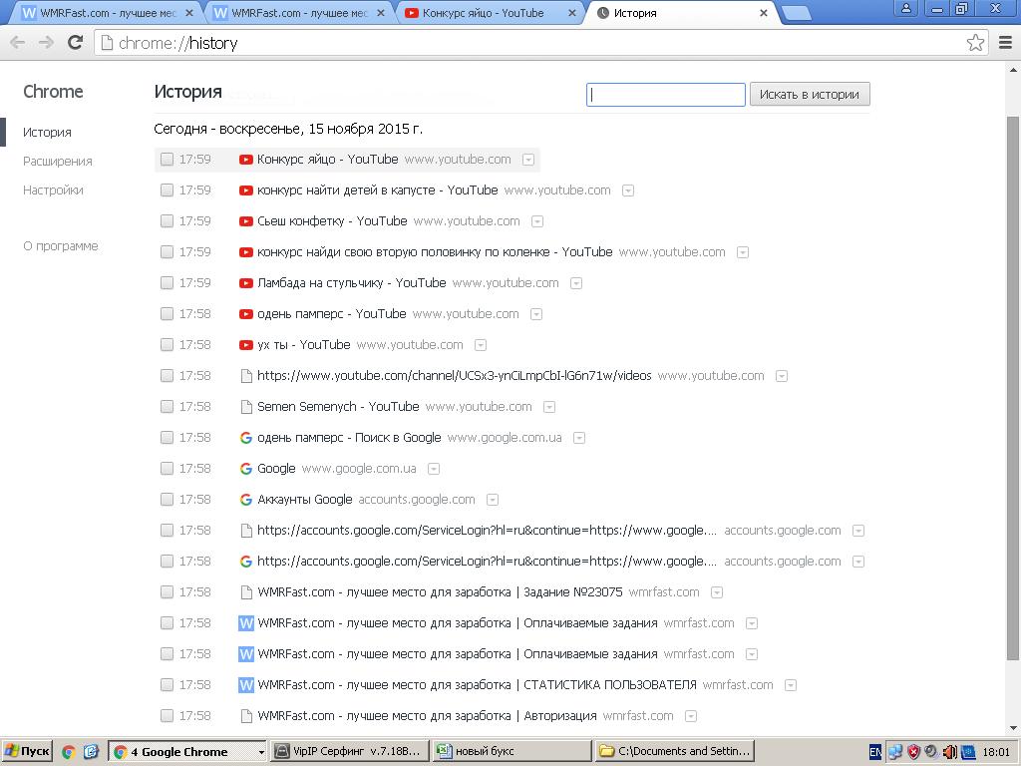Viewport: 1021px width, 766px height.
Task: Open dropdown arrow for the channel/UCSx3 videos URL entry
Action: tap(782, 376)
